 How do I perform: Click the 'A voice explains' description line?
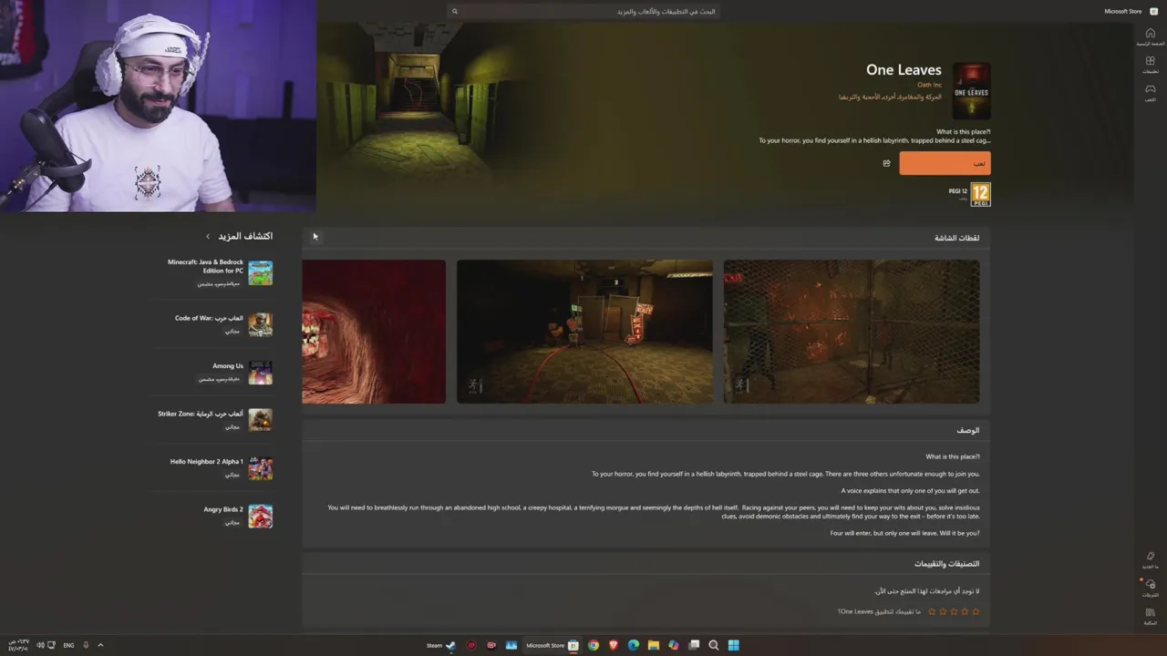pyautogui.click(x=910, y=490)
